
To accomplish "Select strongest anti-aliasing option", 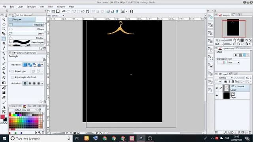I will tap(39, 83).
